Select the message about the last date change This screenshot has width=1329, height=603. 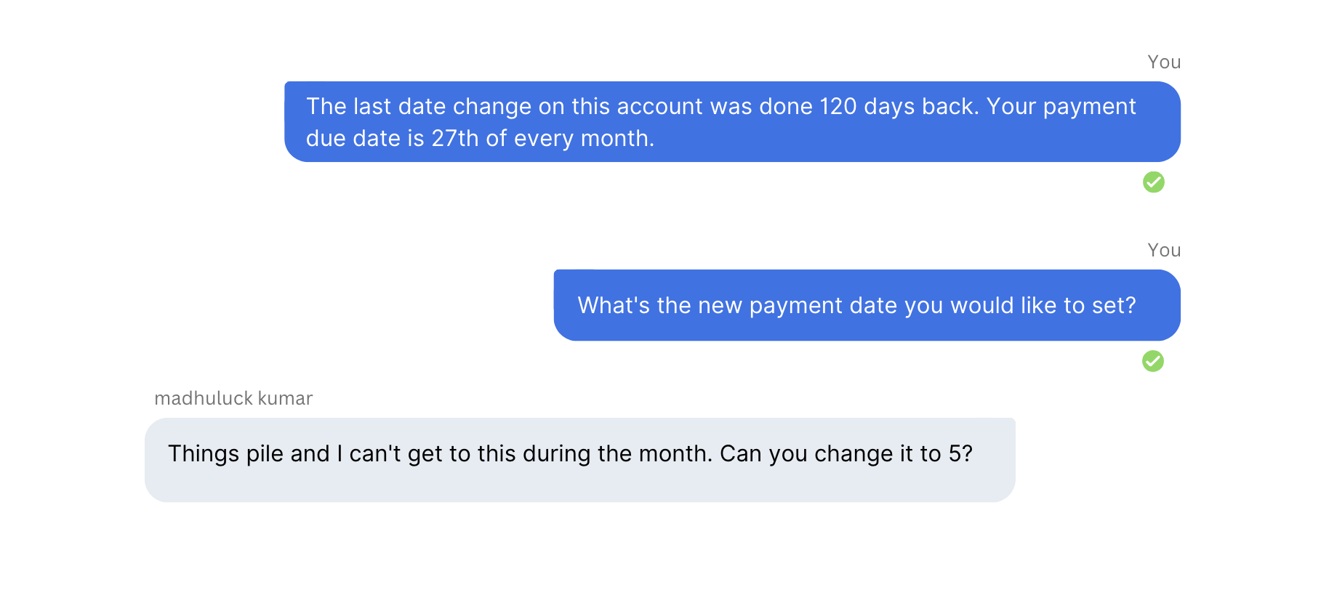point(732,121)
